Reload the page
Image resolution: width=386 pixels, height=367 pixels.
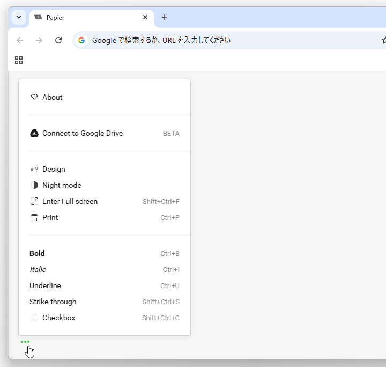point(58,40)
